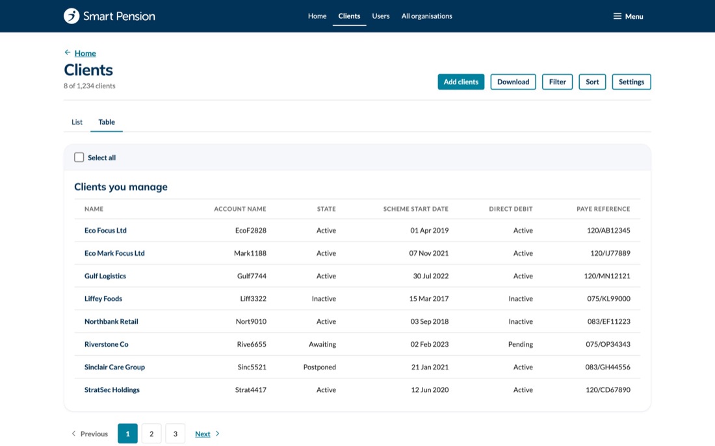Click the 'Clients you manage' heading
Screen dimensions: 715x446
(x=121, y=187)
